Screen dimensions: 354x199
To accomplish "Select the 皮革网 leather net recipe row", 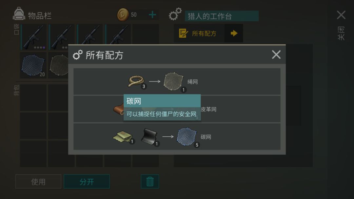I will tap(177, 109).
